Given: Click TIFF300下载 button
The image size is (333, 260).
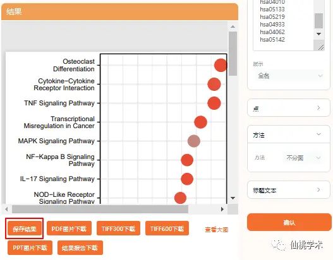Looking at the screenshot, I should [x=118, y=228].
